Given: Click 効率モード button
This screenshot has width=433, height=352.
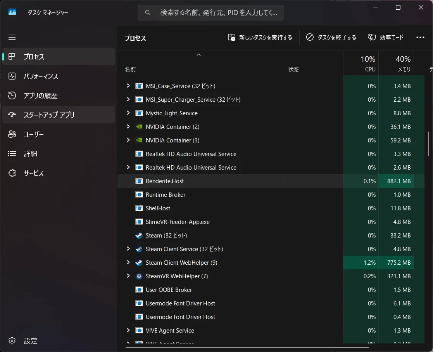Looking at the screenshot, I should coord(385,37).
